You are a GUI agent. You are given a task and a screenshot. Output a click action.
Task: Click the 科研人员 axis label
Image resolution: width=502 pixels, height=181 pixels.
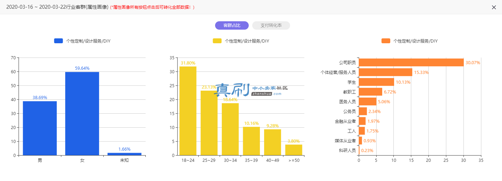(x=347, y=151)
